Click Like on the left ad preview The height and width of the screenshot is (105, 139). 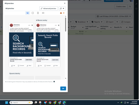(13, 66)
